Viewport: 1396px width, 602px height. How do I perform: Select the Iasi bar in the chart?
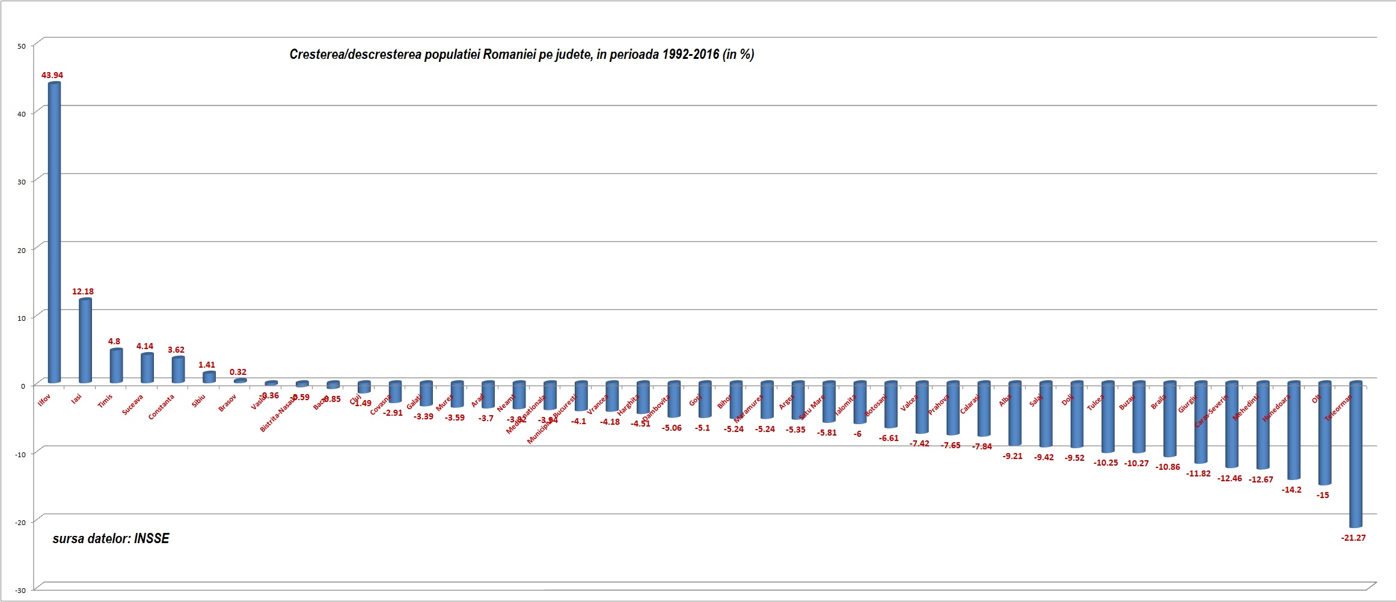point(85,341)
